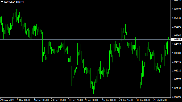Select the 1.03880 price level

click(176, 53)
